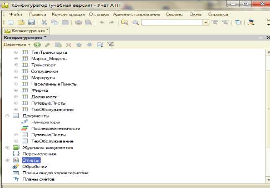Viewport: 270px width, 188px height.
Task: Select the Обработки tree item
Action: point(35,167)
